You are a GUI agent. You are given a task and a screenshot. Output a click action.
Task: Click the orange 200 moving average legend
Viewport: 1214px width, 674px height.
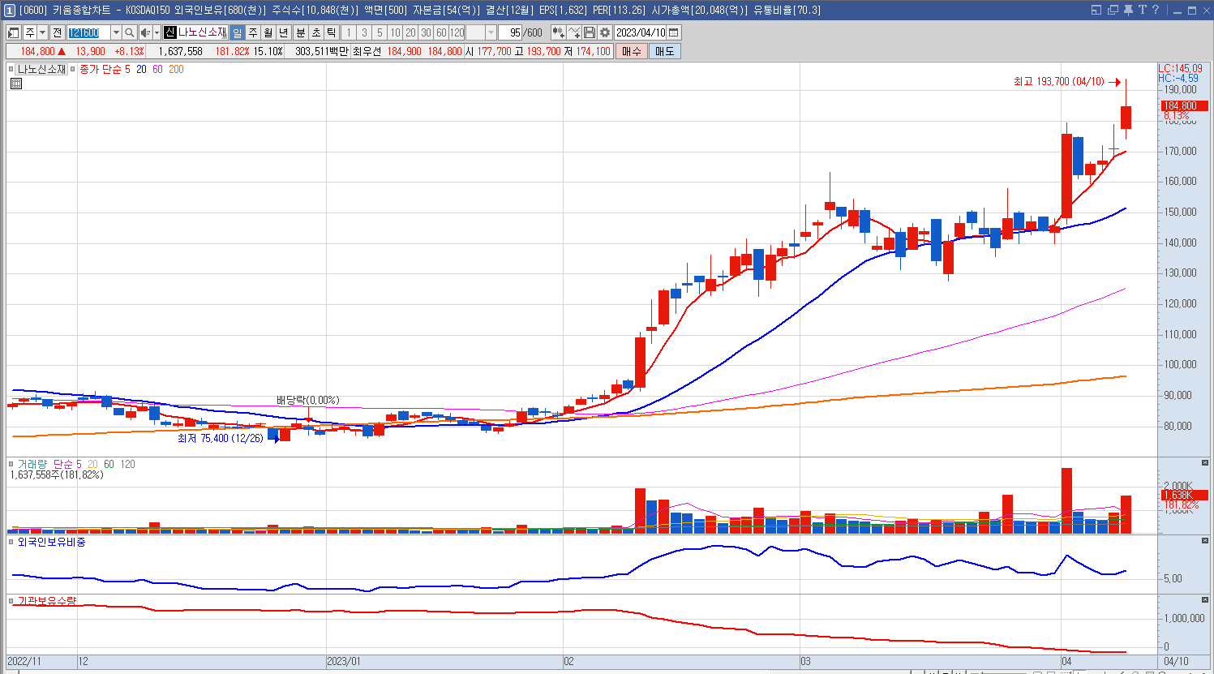pos(176,70)
